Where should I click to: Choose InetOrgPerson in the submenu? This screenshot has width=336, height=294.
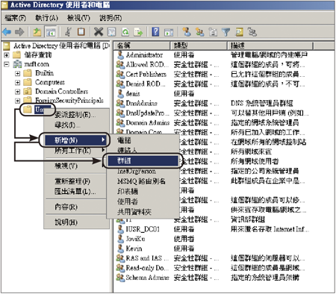(x=143, y=171)
